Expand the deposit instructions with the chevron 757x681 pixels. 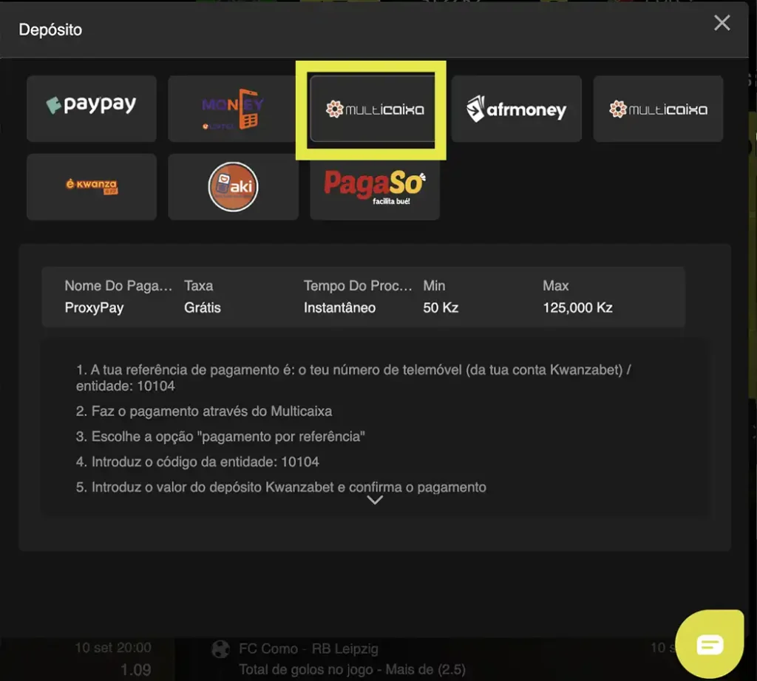(x=375, y=500)
